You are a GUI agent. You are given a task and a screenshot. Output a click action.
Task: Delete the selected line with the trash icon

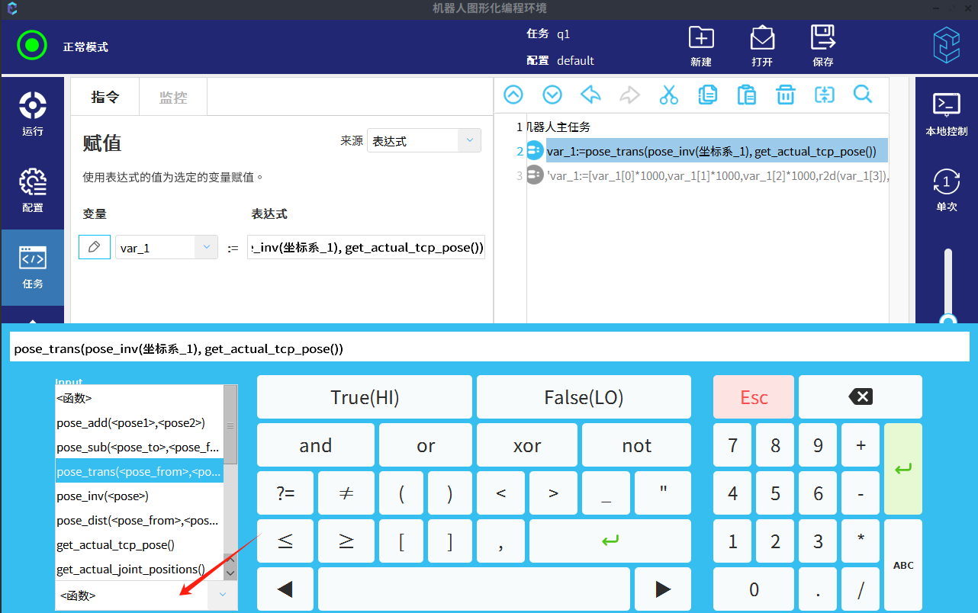[785, 95]
